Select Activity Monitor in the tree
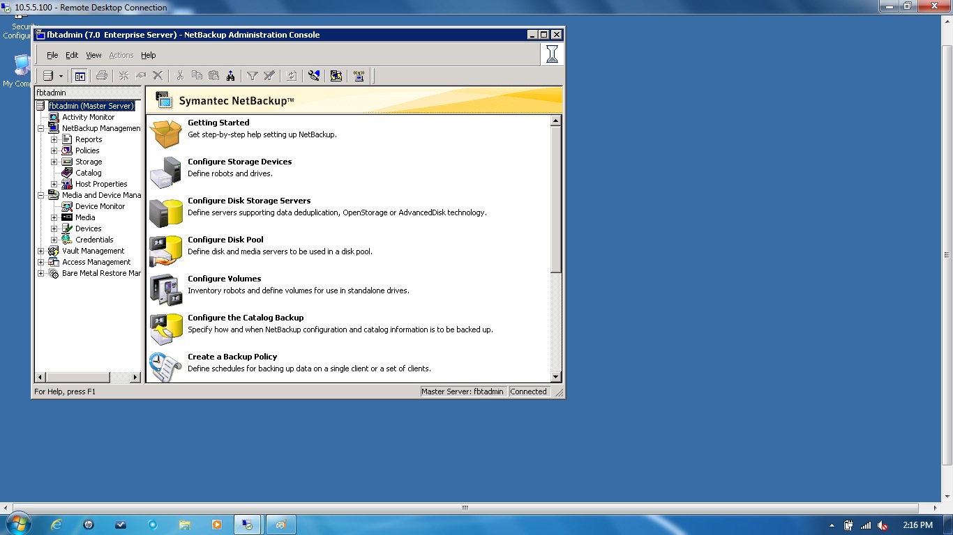Image resolution: width=953 pixels, height=535 pixels. coord(88,117)
